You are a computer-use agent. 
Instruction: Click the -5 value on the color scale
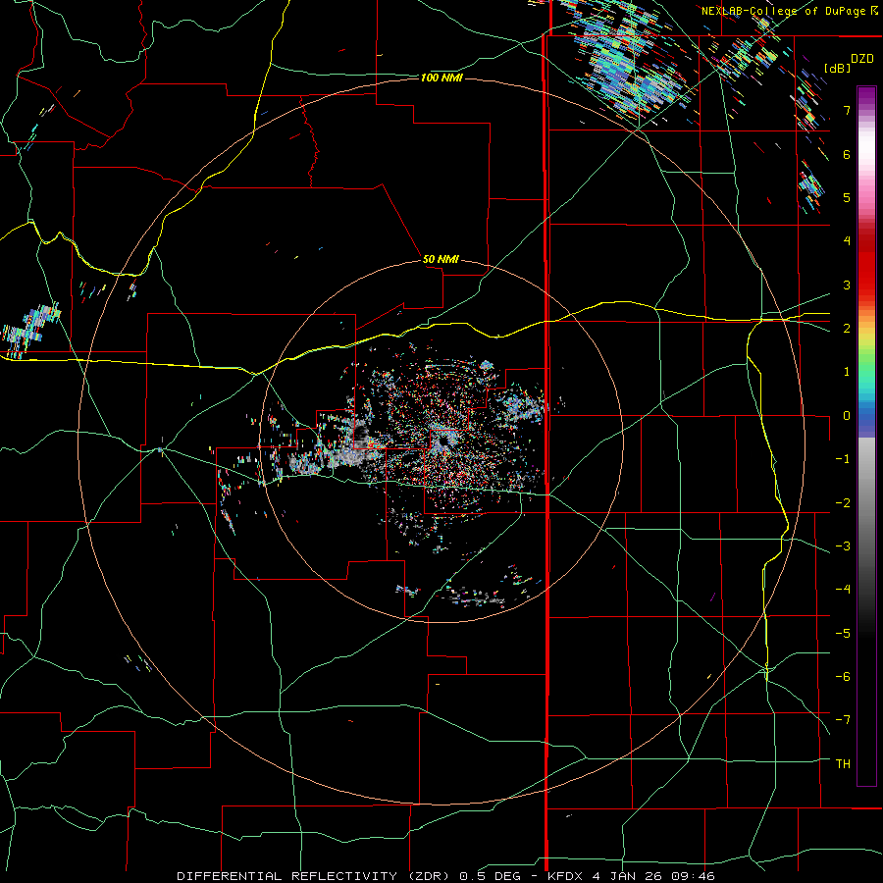click(843, 634)
